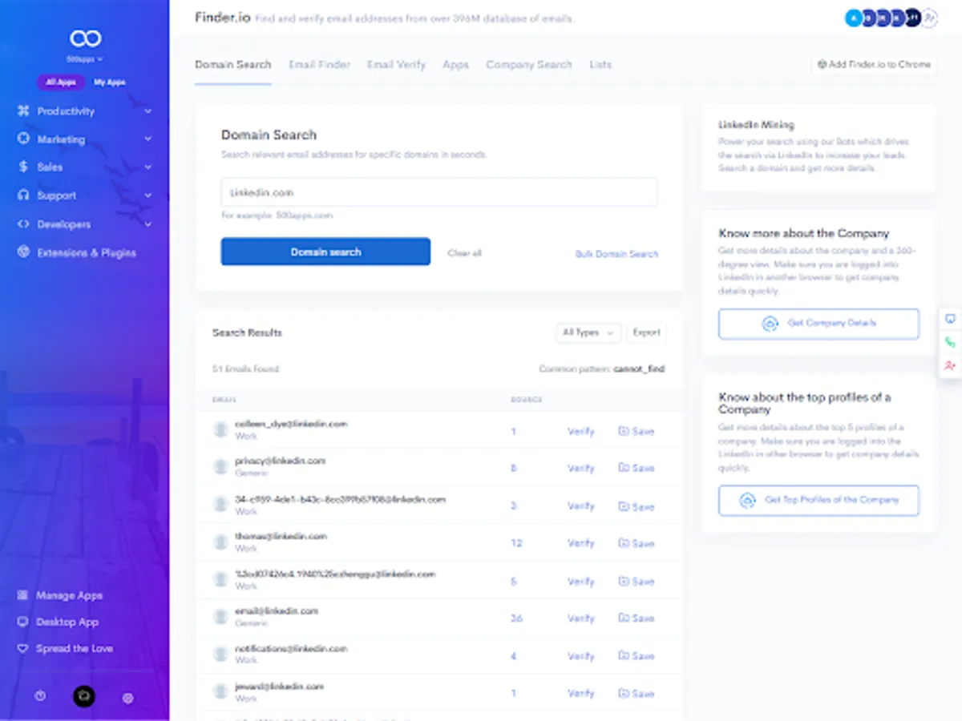Click the blue Domain search button
This screenshot has width=962, height=721.
point(325,252)
